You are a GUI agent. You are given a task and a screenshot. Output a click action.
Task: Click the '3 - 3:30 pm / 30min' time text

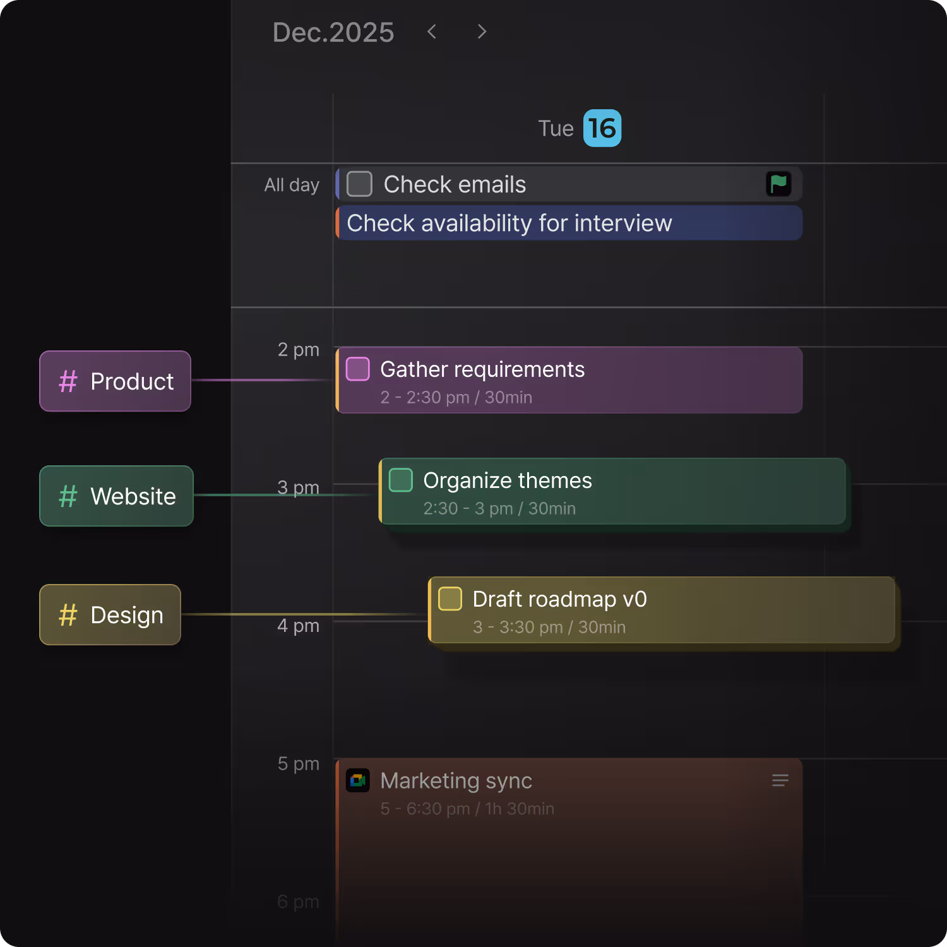[549, 627]
